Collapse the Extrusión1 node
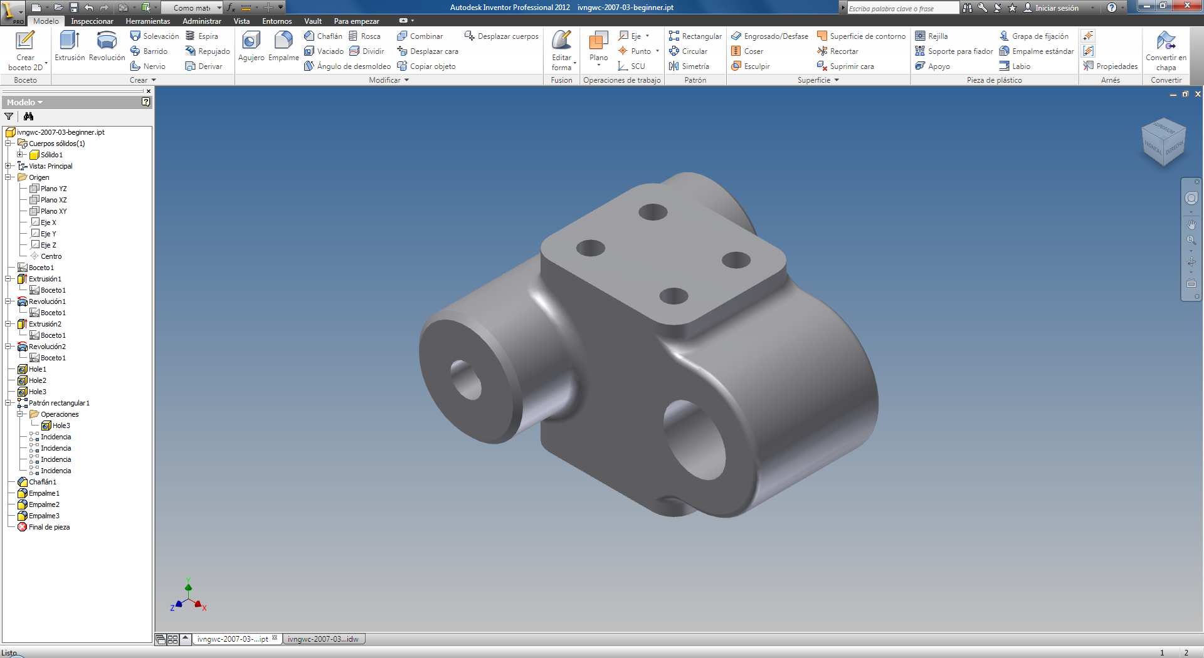 pyautogui.click(x=9, y=279)
